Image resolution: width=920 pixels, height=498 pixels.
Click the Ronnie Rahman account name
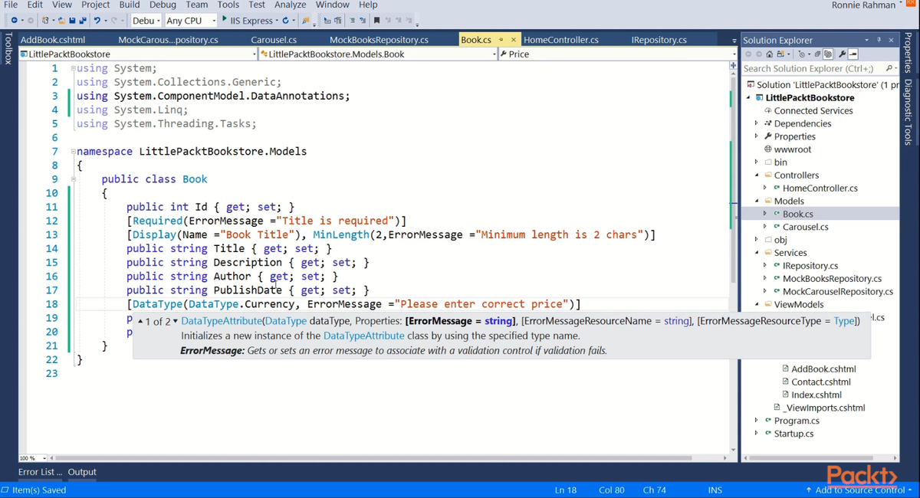[863, 5]
